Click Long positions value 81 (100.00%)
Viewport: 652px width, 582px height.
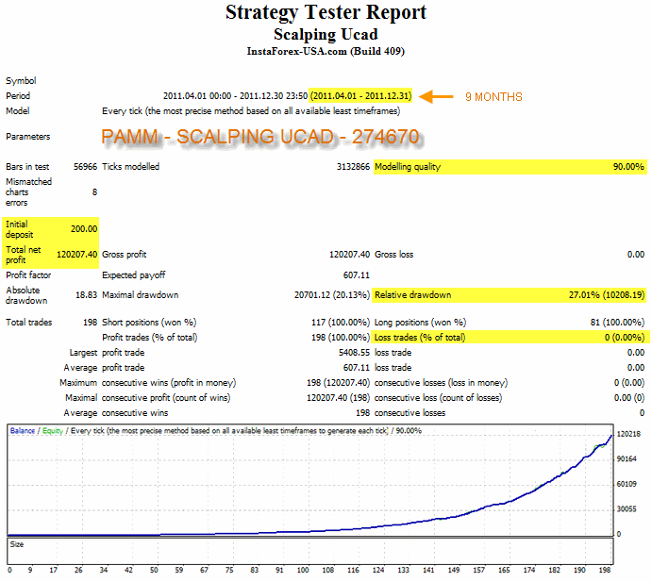pos(617,323)
